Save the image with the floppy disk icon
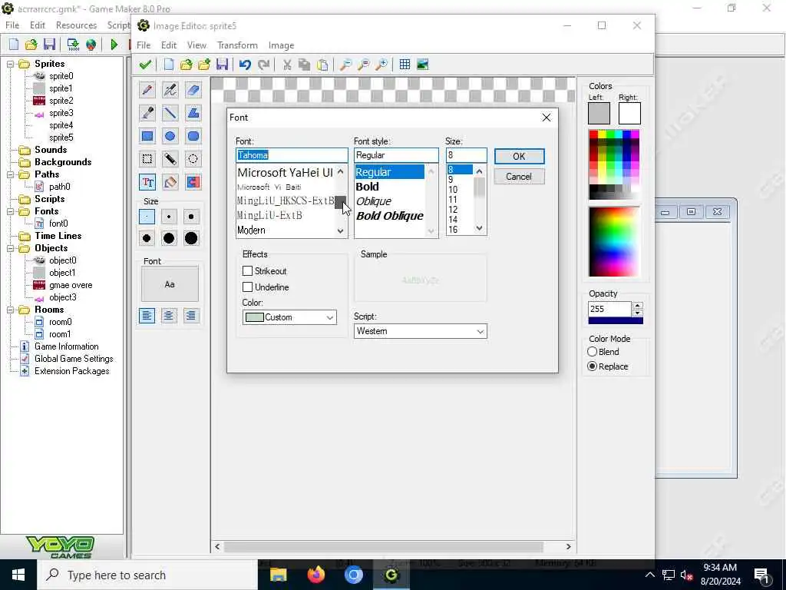Viewport: 786px width, 590px height. coord(222,65)
